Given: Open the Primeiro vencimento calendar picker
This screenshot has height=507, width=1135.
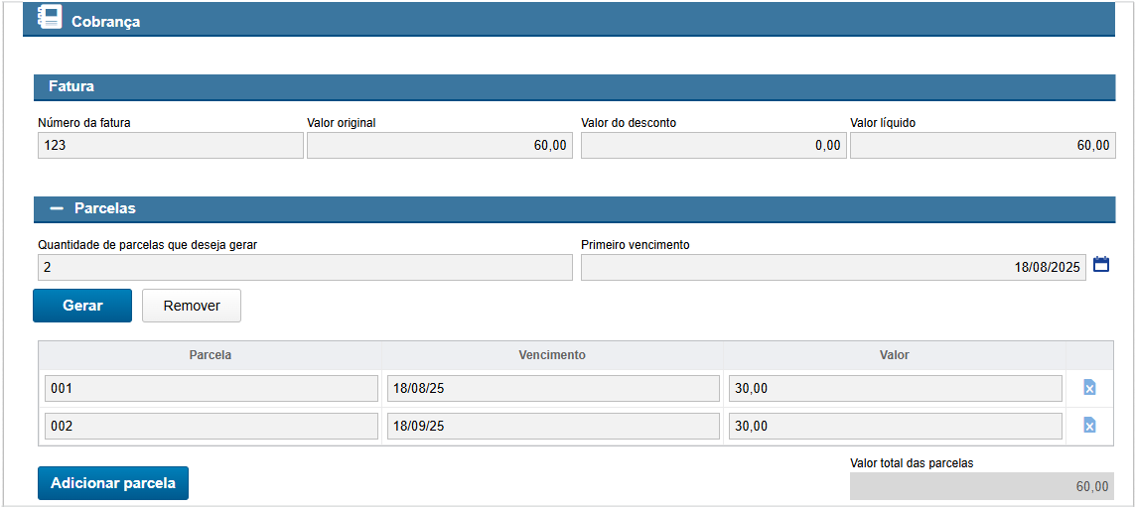Looking at the screenshot, I should [1100, 265].
